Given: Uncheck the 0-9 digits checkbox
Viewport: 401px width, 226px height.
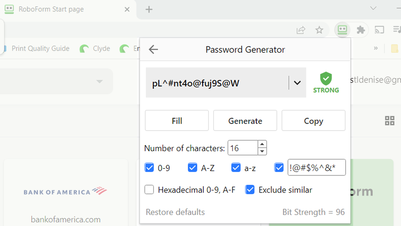Looking at the screenshot, I should pyautogui.click(x=149, y=167).
